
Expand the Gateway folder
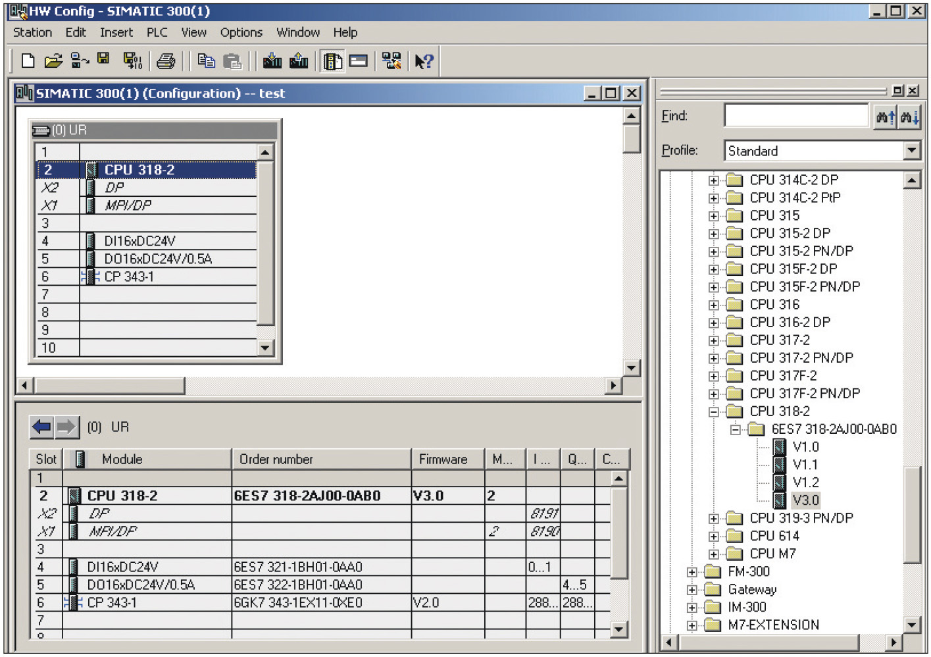692,590
